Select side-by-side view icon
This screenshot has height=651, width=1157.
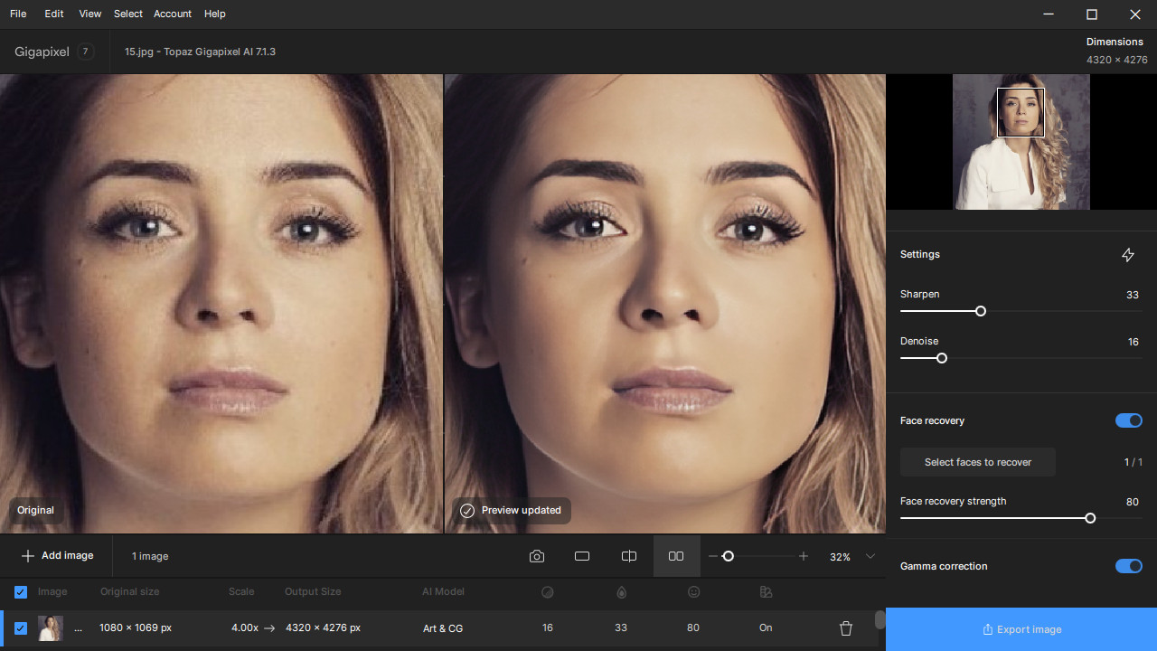pyautogui.click(x=676, y=556)
